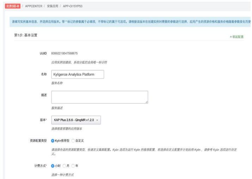Choose 小时 billing radio button
252x179 pixels.
53,166
